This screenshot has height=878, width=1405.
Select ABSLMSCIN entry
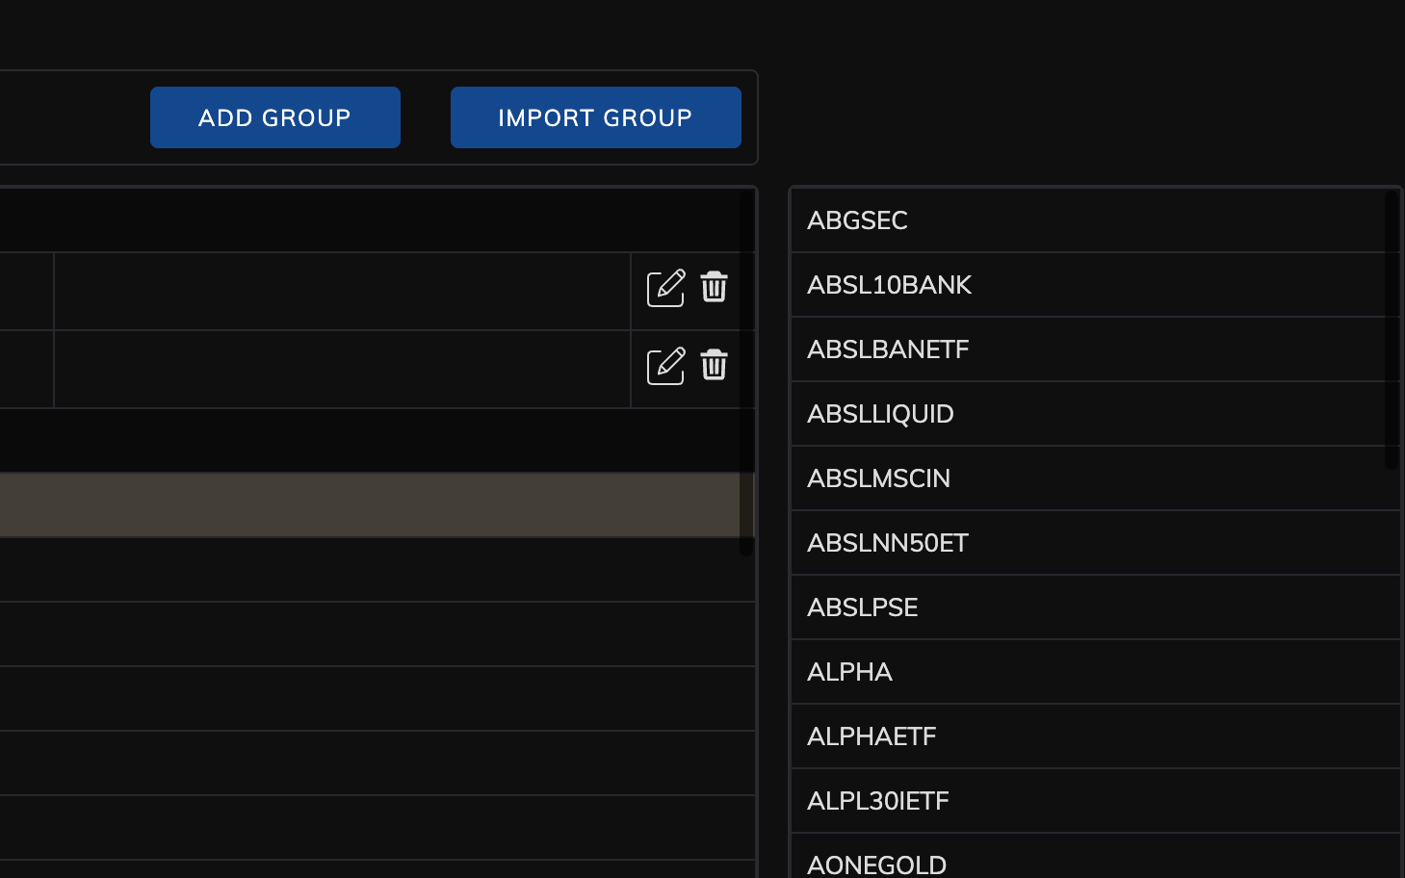[x=1095, y=478]
